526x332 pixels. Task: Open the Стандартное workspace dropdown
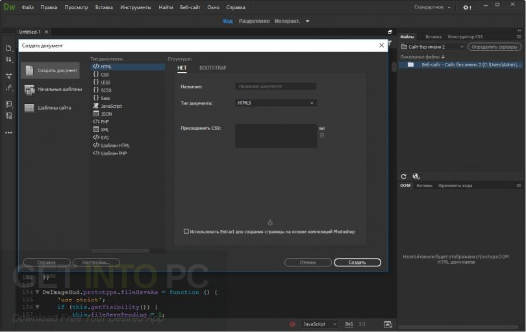pyautogui.click(x=432, y=7)
